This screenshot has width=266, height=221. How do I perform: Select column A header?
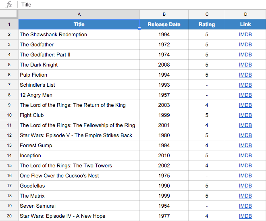pos(79,15)
